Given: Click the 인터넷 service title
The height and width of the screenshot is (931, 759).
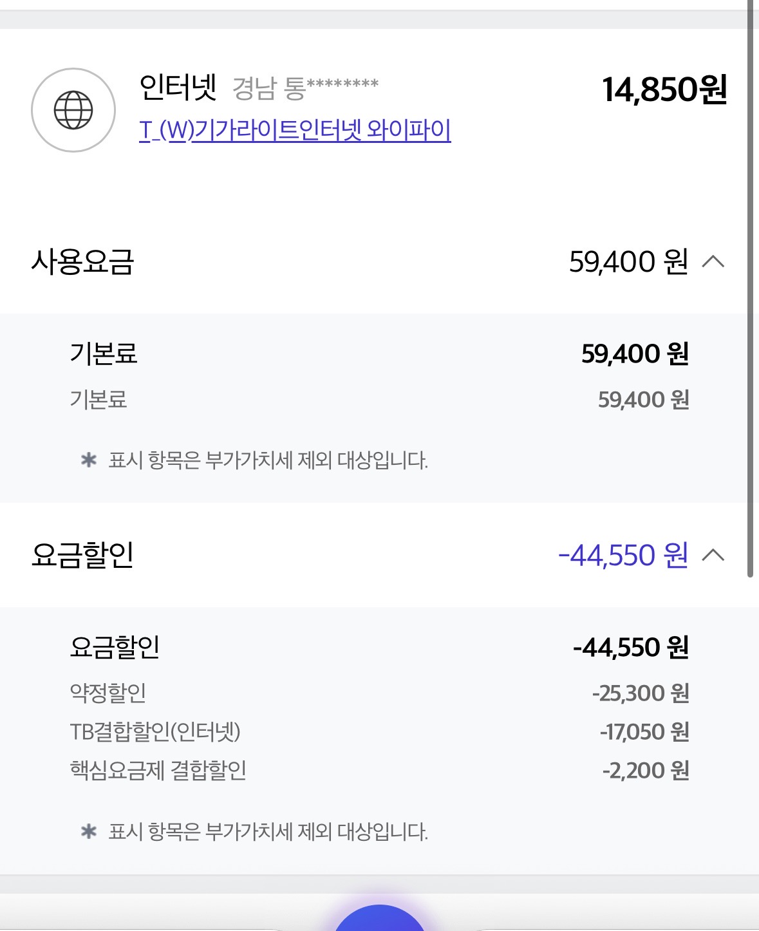Looking at the screenshot, I should 178,87.
